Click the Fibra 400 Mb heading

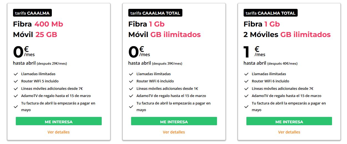pyautogui.click(x=38, y=24)
